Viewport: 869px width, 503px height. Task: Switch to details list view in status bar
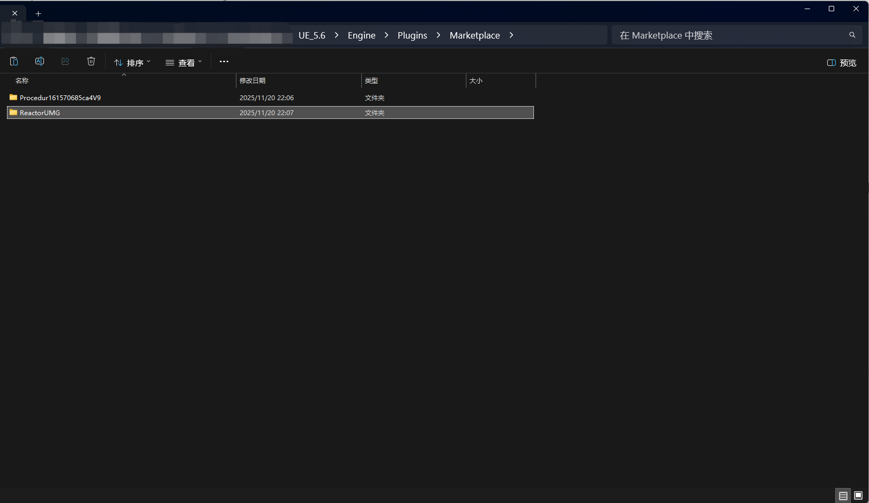click(843, 496)
